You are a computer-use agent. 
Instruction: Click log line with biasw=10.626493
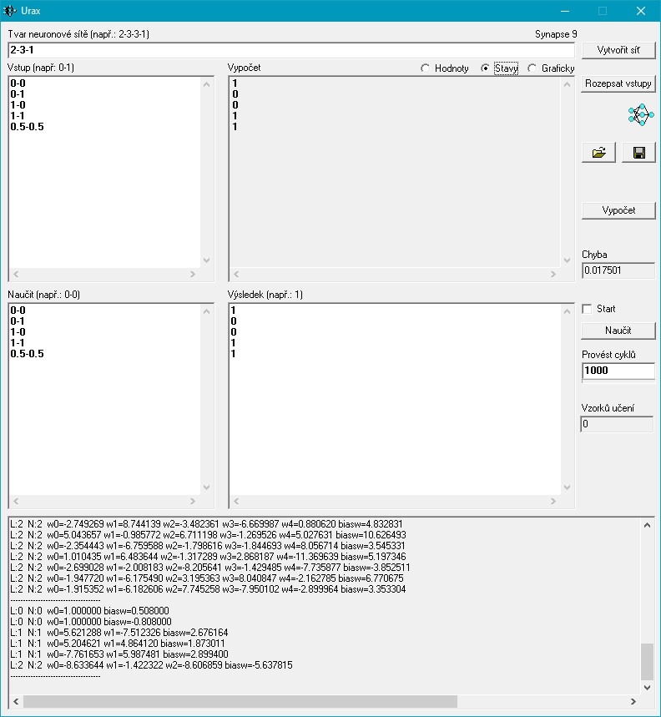pos(208,535)
